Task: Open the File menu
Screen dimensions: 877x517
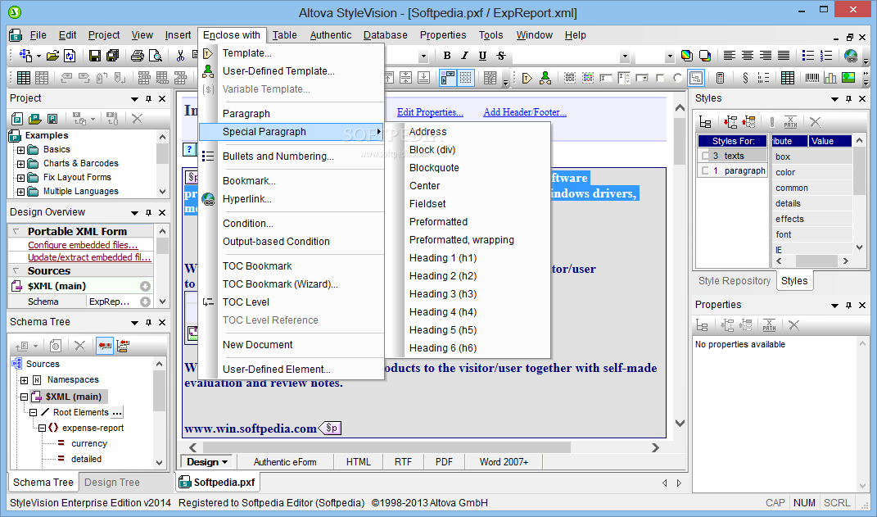Action: (x=38, y=34)
